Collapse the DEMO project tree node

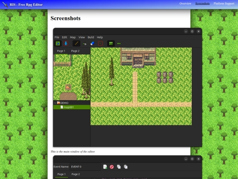(55, 103)
